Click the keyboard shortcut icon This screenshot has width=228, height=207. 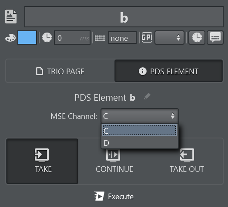(100, 38)
